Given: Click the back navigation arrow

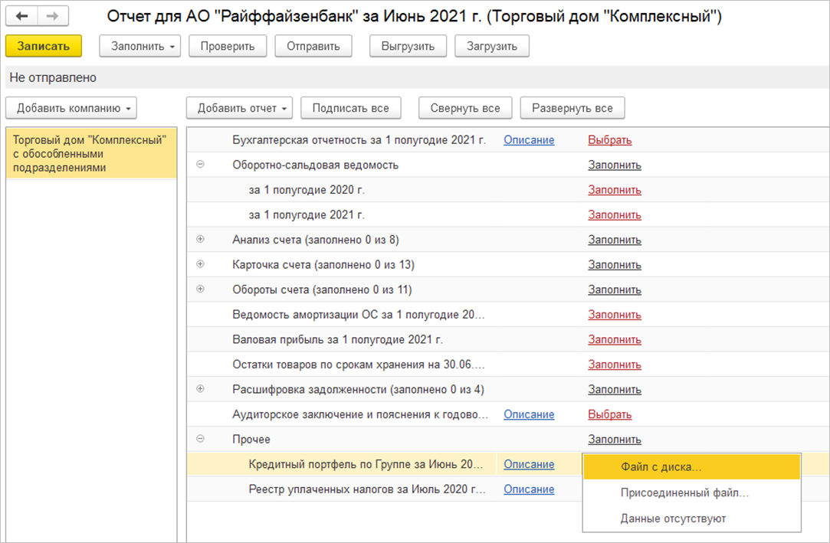Looking at the screenshot, I should (21, 15).
